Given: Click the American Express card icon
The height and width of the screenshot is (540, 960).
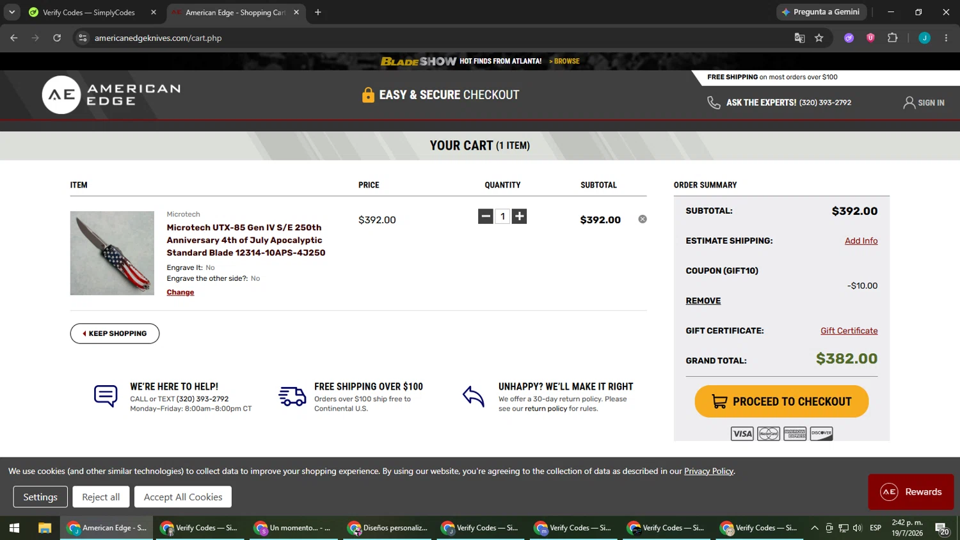Looking at the screenshot, I should [795, 434].
